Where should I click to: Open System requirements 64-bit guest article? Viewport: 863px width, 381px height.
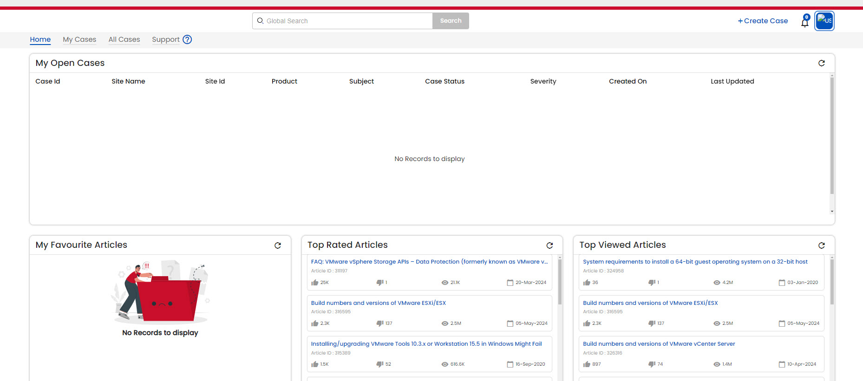click(695, 262)
